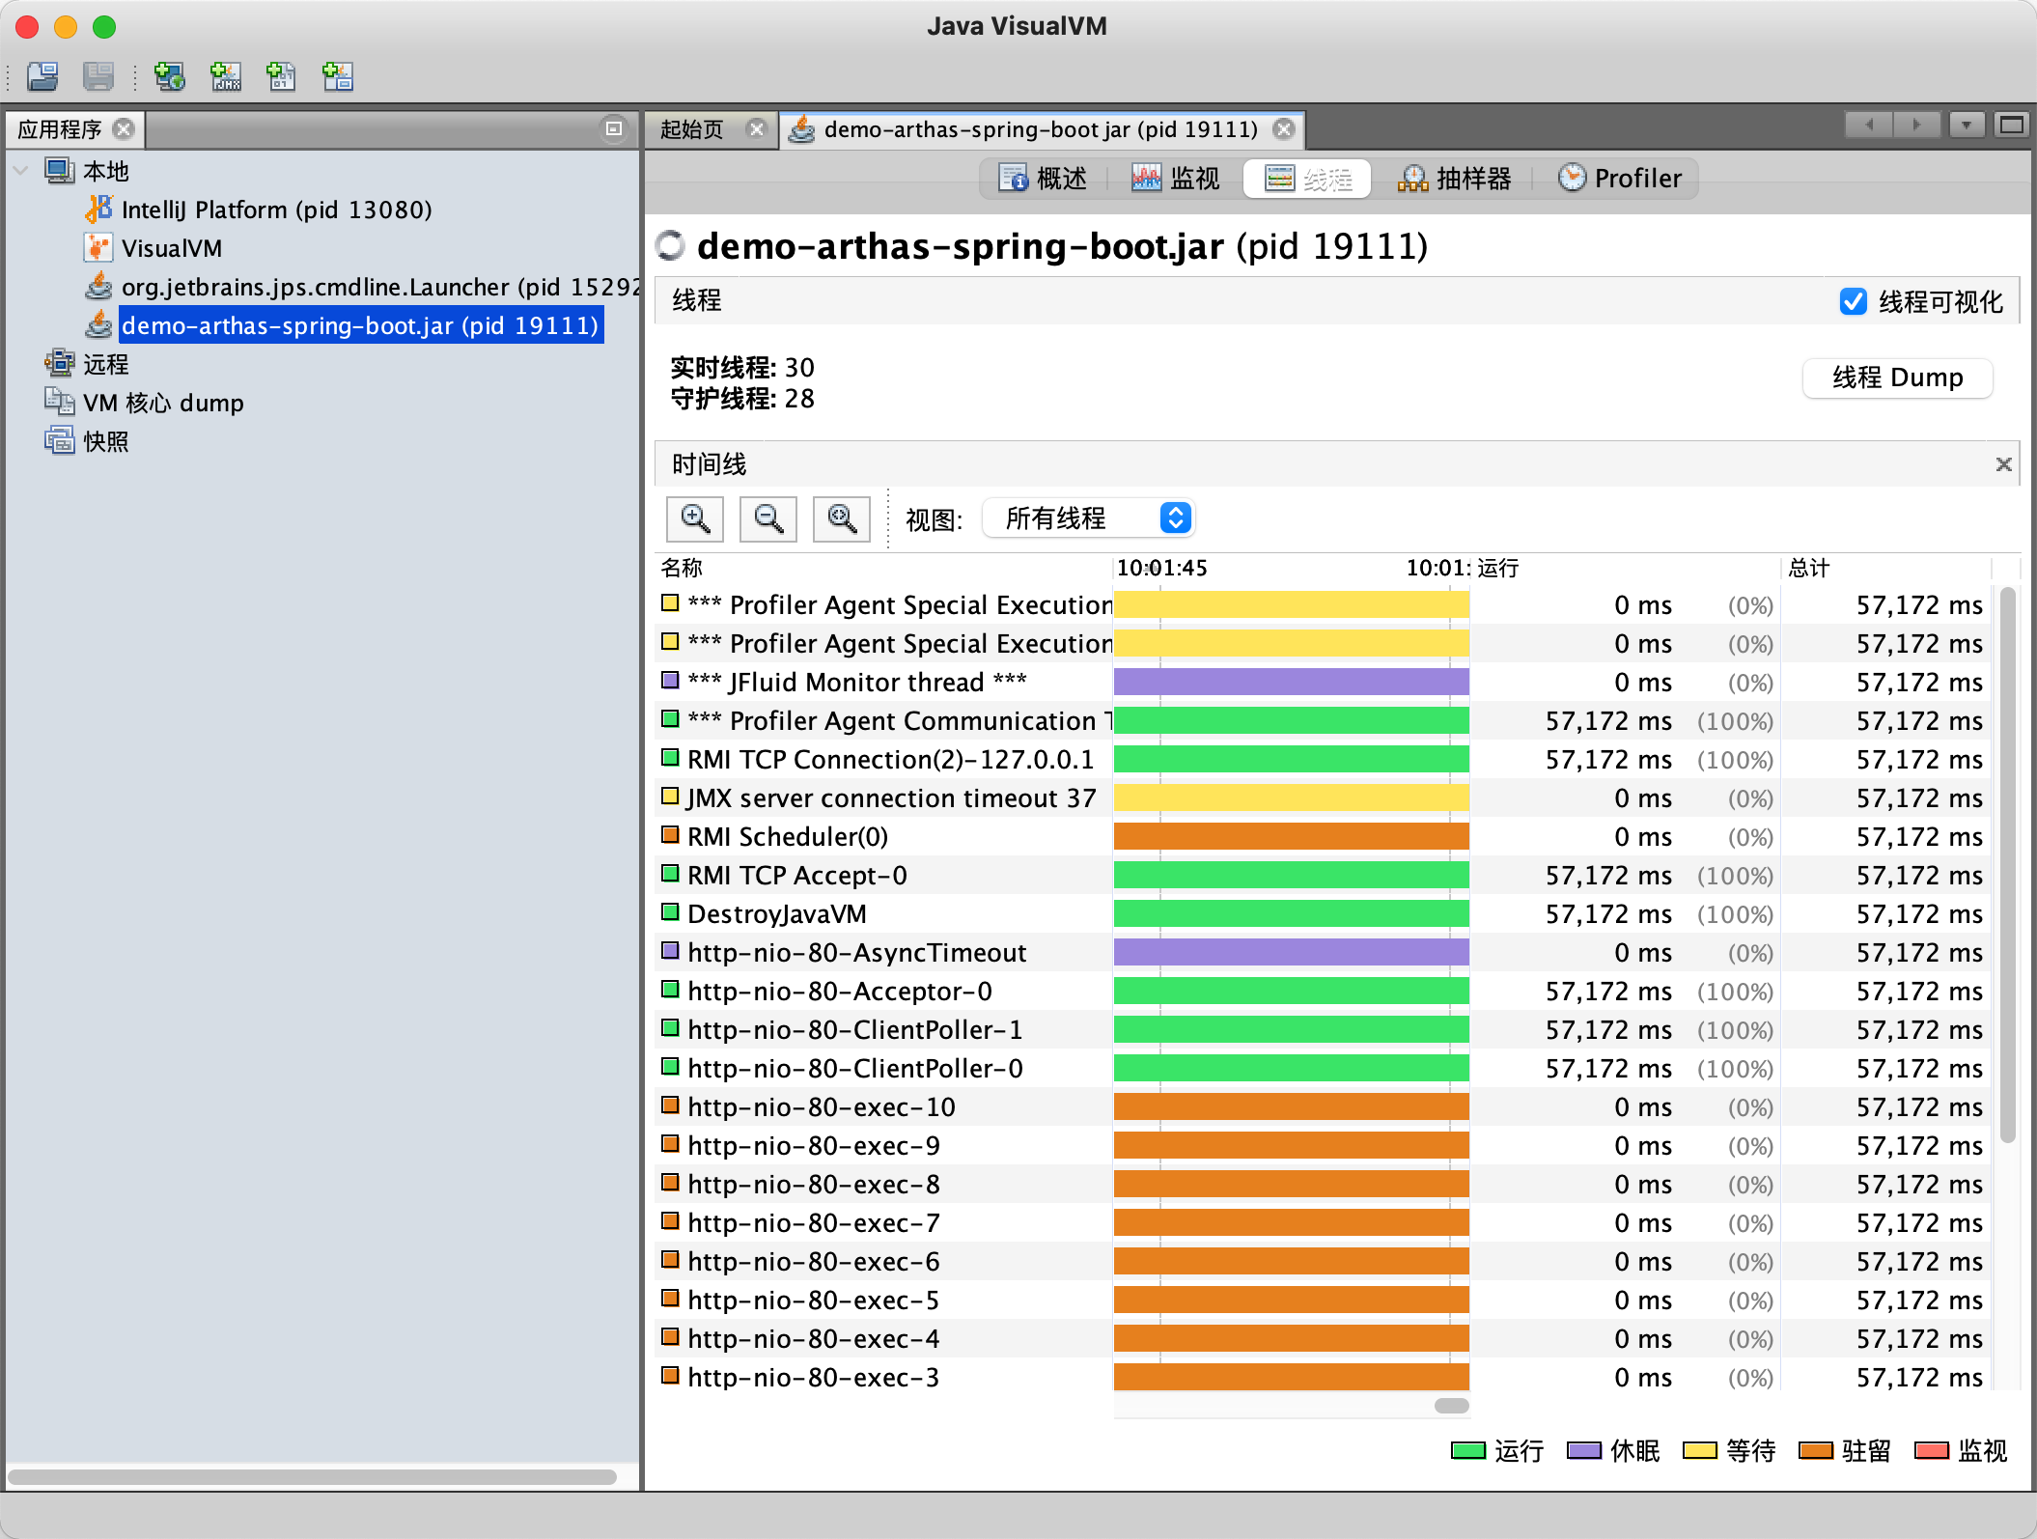Click the computer icon next to 本地
The image size is (2037, 1539).
click(x=60, y=171)
